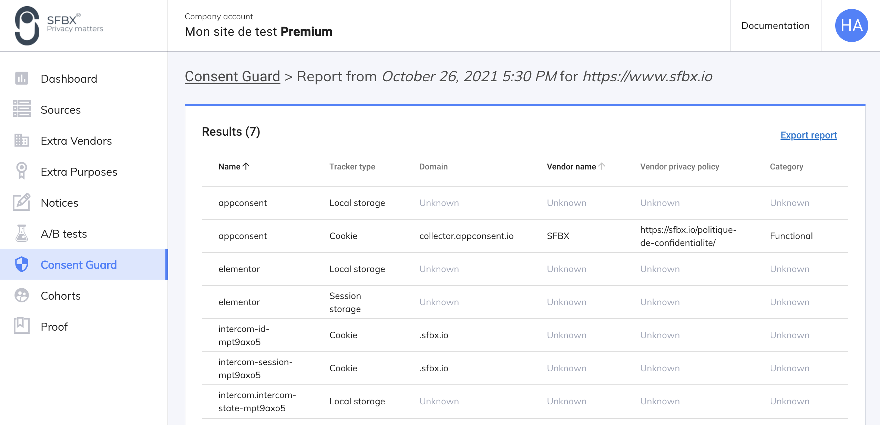Open Extra Purposes via the badge icon
880x425 pixels.
[21, 172]
